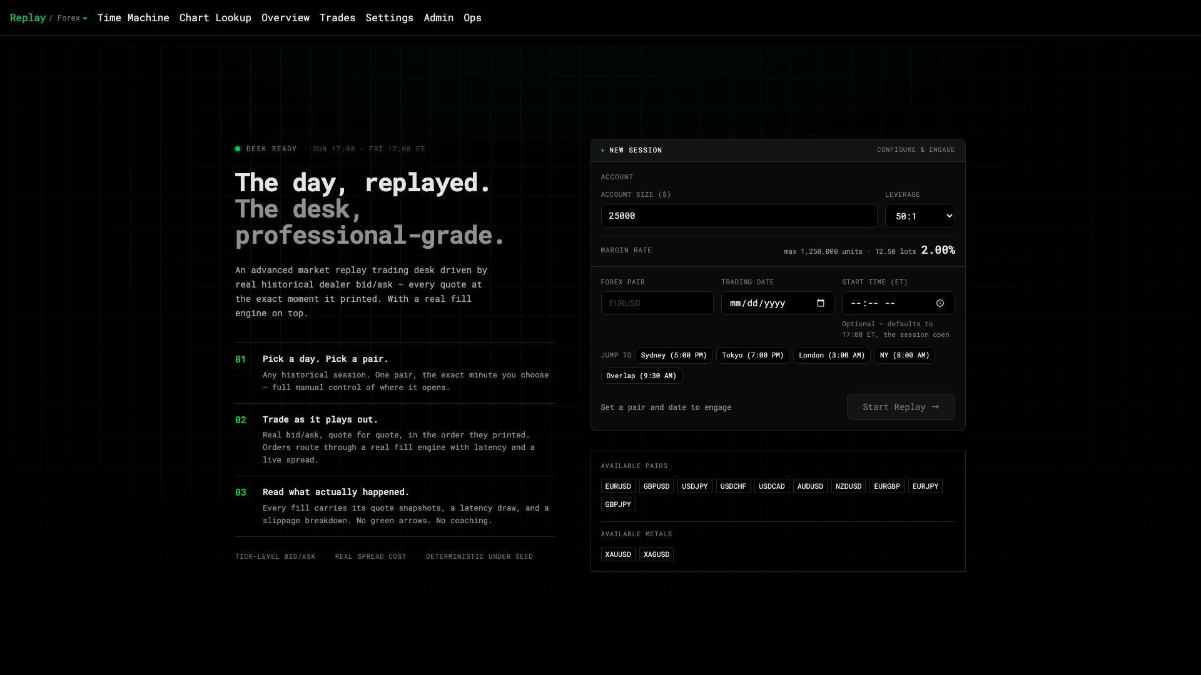Select the EURUSD pair chip
The image size is (1201, 675).
(x=618, y=486)
